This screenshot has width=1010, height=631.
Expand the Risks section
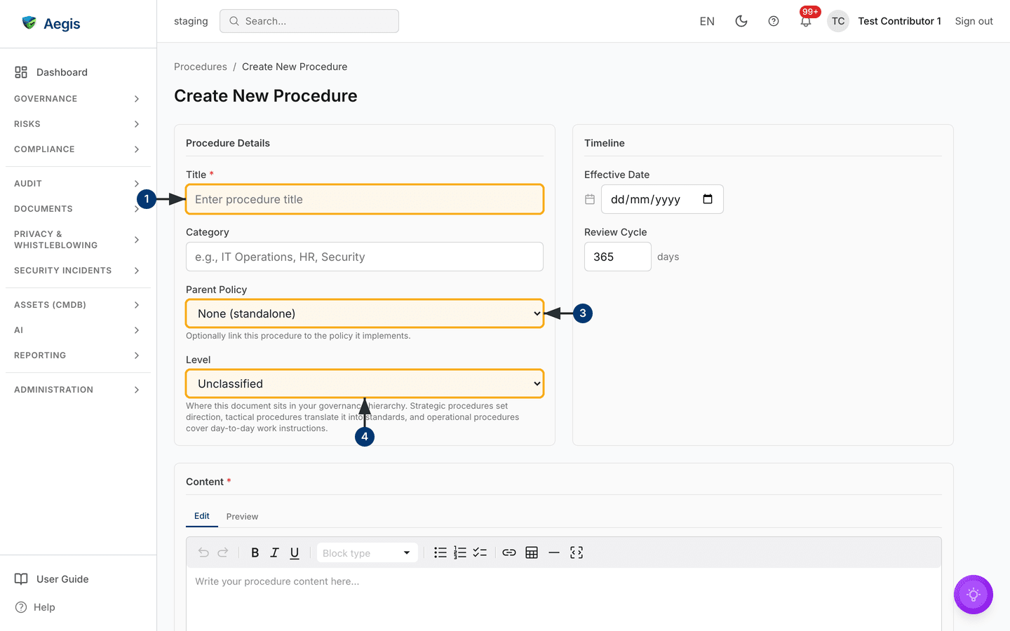pos(78,124)
